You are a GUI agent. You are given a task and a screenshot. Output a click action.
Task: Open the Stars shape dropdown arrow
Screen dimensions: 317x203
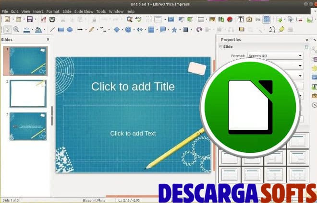(x=180, y=30)
